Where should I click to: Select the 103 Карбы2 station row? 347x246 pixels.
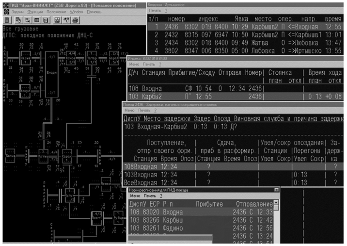[194, 97]
